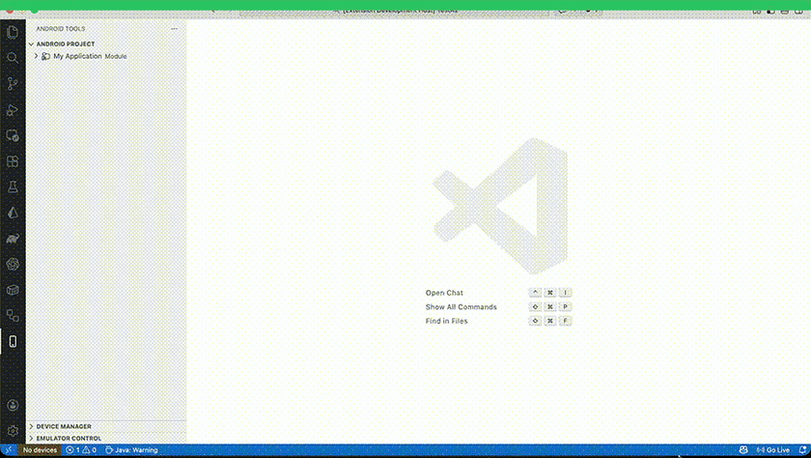Viewport: 811px width, 458px height.
Task: Select the My Application module row
Action: (106, 56)
